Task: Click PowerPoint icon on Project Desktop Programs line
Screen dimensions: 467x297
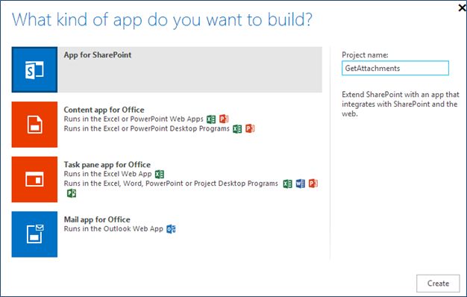Action: [313, 184]
